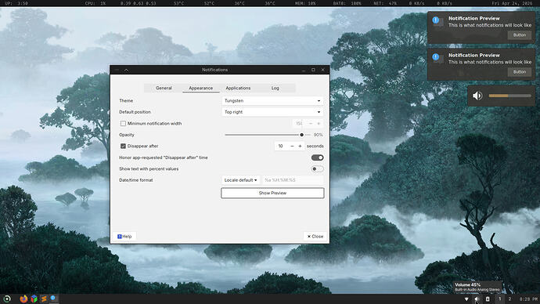
Task: Click the CPU reading in the top status bar
Action: [x=95, y=3]
